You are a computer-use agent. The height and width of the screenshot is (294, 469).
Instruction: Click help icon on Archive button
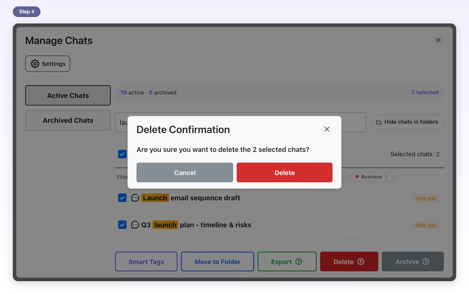[426, 261]
